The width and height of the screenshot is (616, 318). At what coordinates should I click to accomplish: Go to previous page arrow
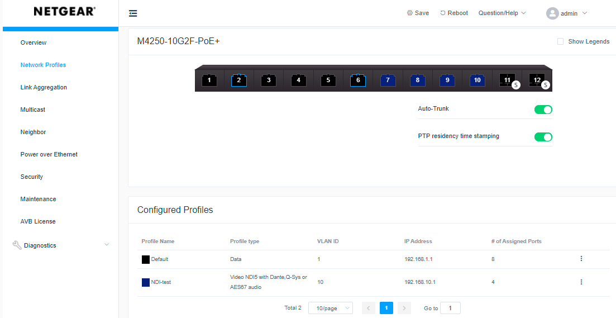[368, 308]
